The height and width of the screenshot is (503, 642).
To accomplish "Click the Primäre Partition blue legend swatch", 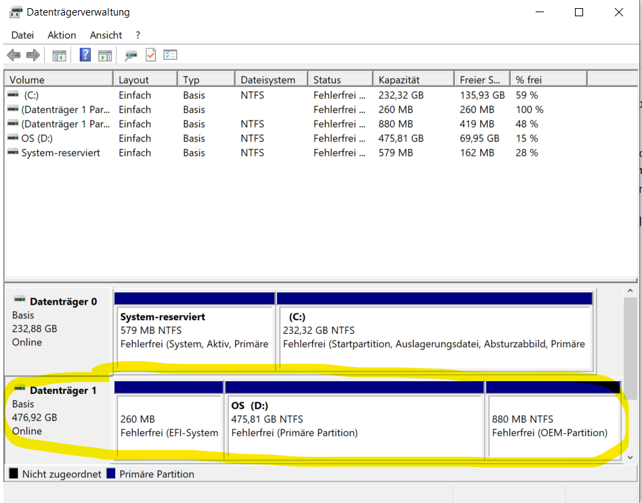I will tap(110, 473).
